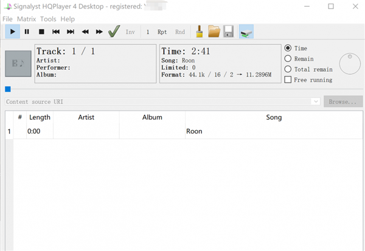The image size is (365, 251).
Task: Open the Tools menu
Action: pos(48,19)
